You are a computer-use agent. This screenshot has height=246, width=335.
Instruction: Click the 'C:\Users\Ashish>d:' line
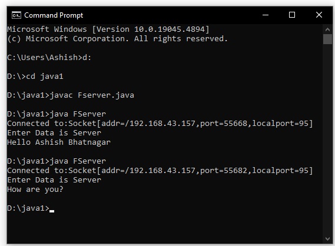click(49, 58)
